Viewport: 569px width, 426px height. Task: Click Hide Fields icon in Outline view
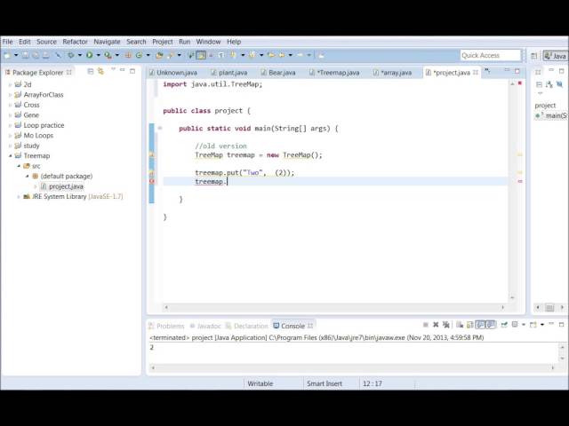click(x=559, y=84)
